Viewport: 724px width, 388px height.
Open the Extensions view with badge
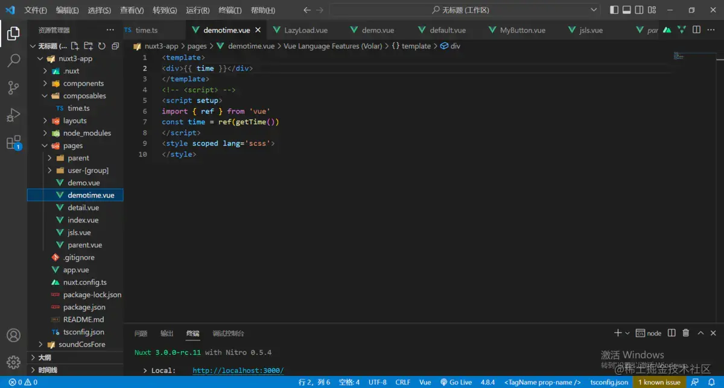13,143
